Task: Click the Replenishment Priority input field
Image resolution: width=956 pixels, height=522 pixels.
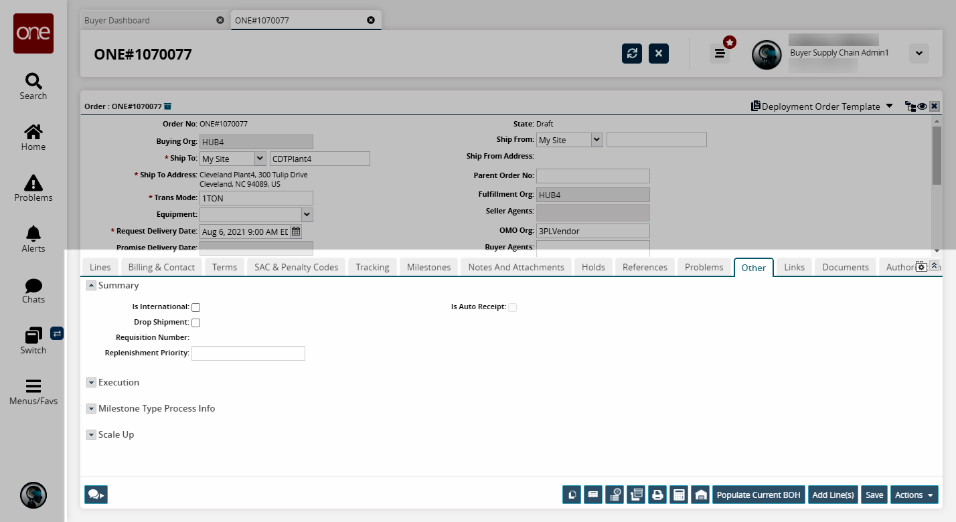Action: (x=248, y=353)
